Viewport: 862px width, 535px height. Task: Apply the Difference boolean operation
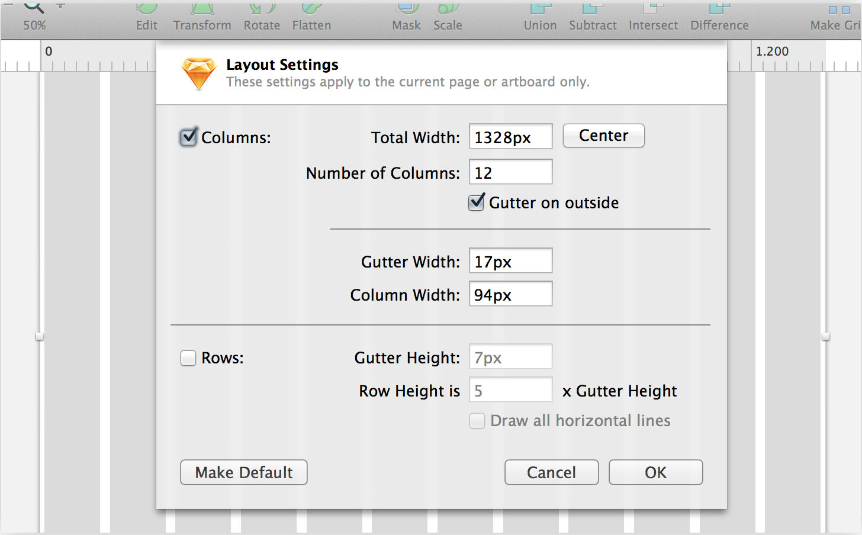719,17
